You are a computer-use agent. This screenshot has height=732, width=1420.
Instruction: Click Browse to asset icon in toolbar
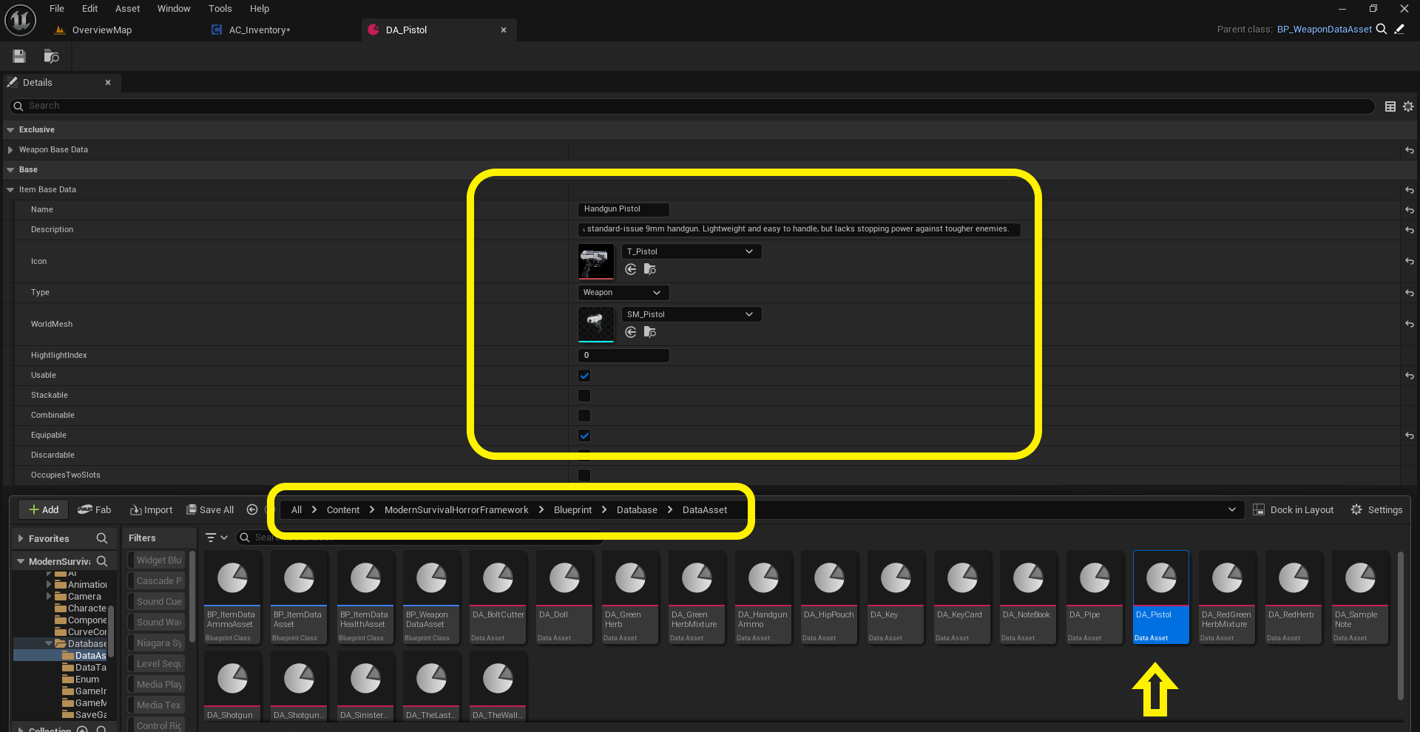point(51,56)
